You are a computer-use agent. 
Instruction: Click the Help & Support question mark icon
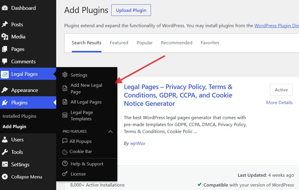point(65,163)
